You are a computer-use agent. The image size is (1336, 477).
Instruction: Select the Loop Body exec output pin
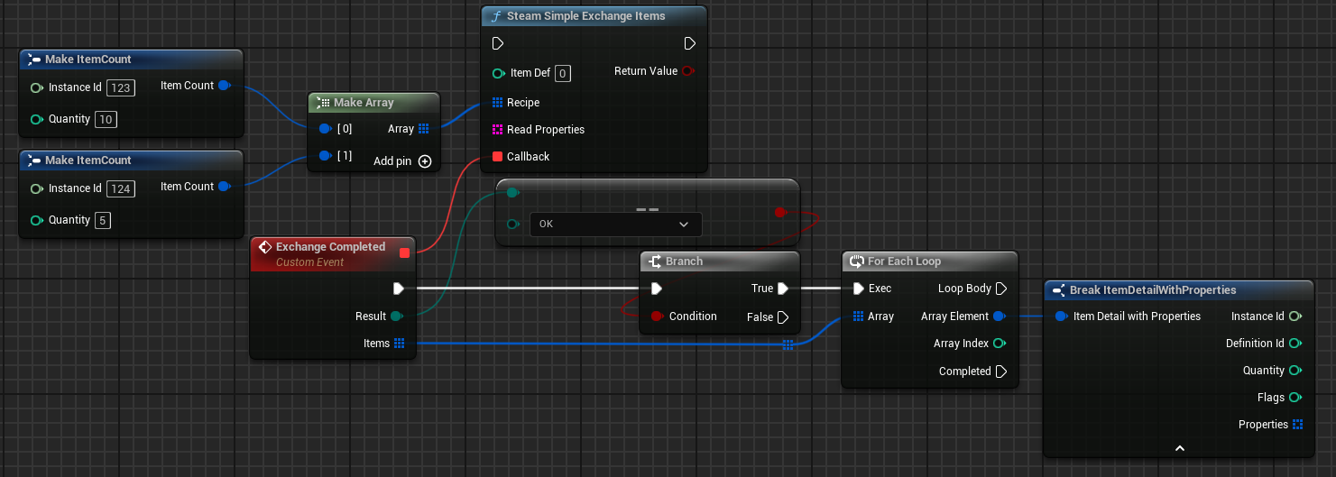click(1000, 289)
